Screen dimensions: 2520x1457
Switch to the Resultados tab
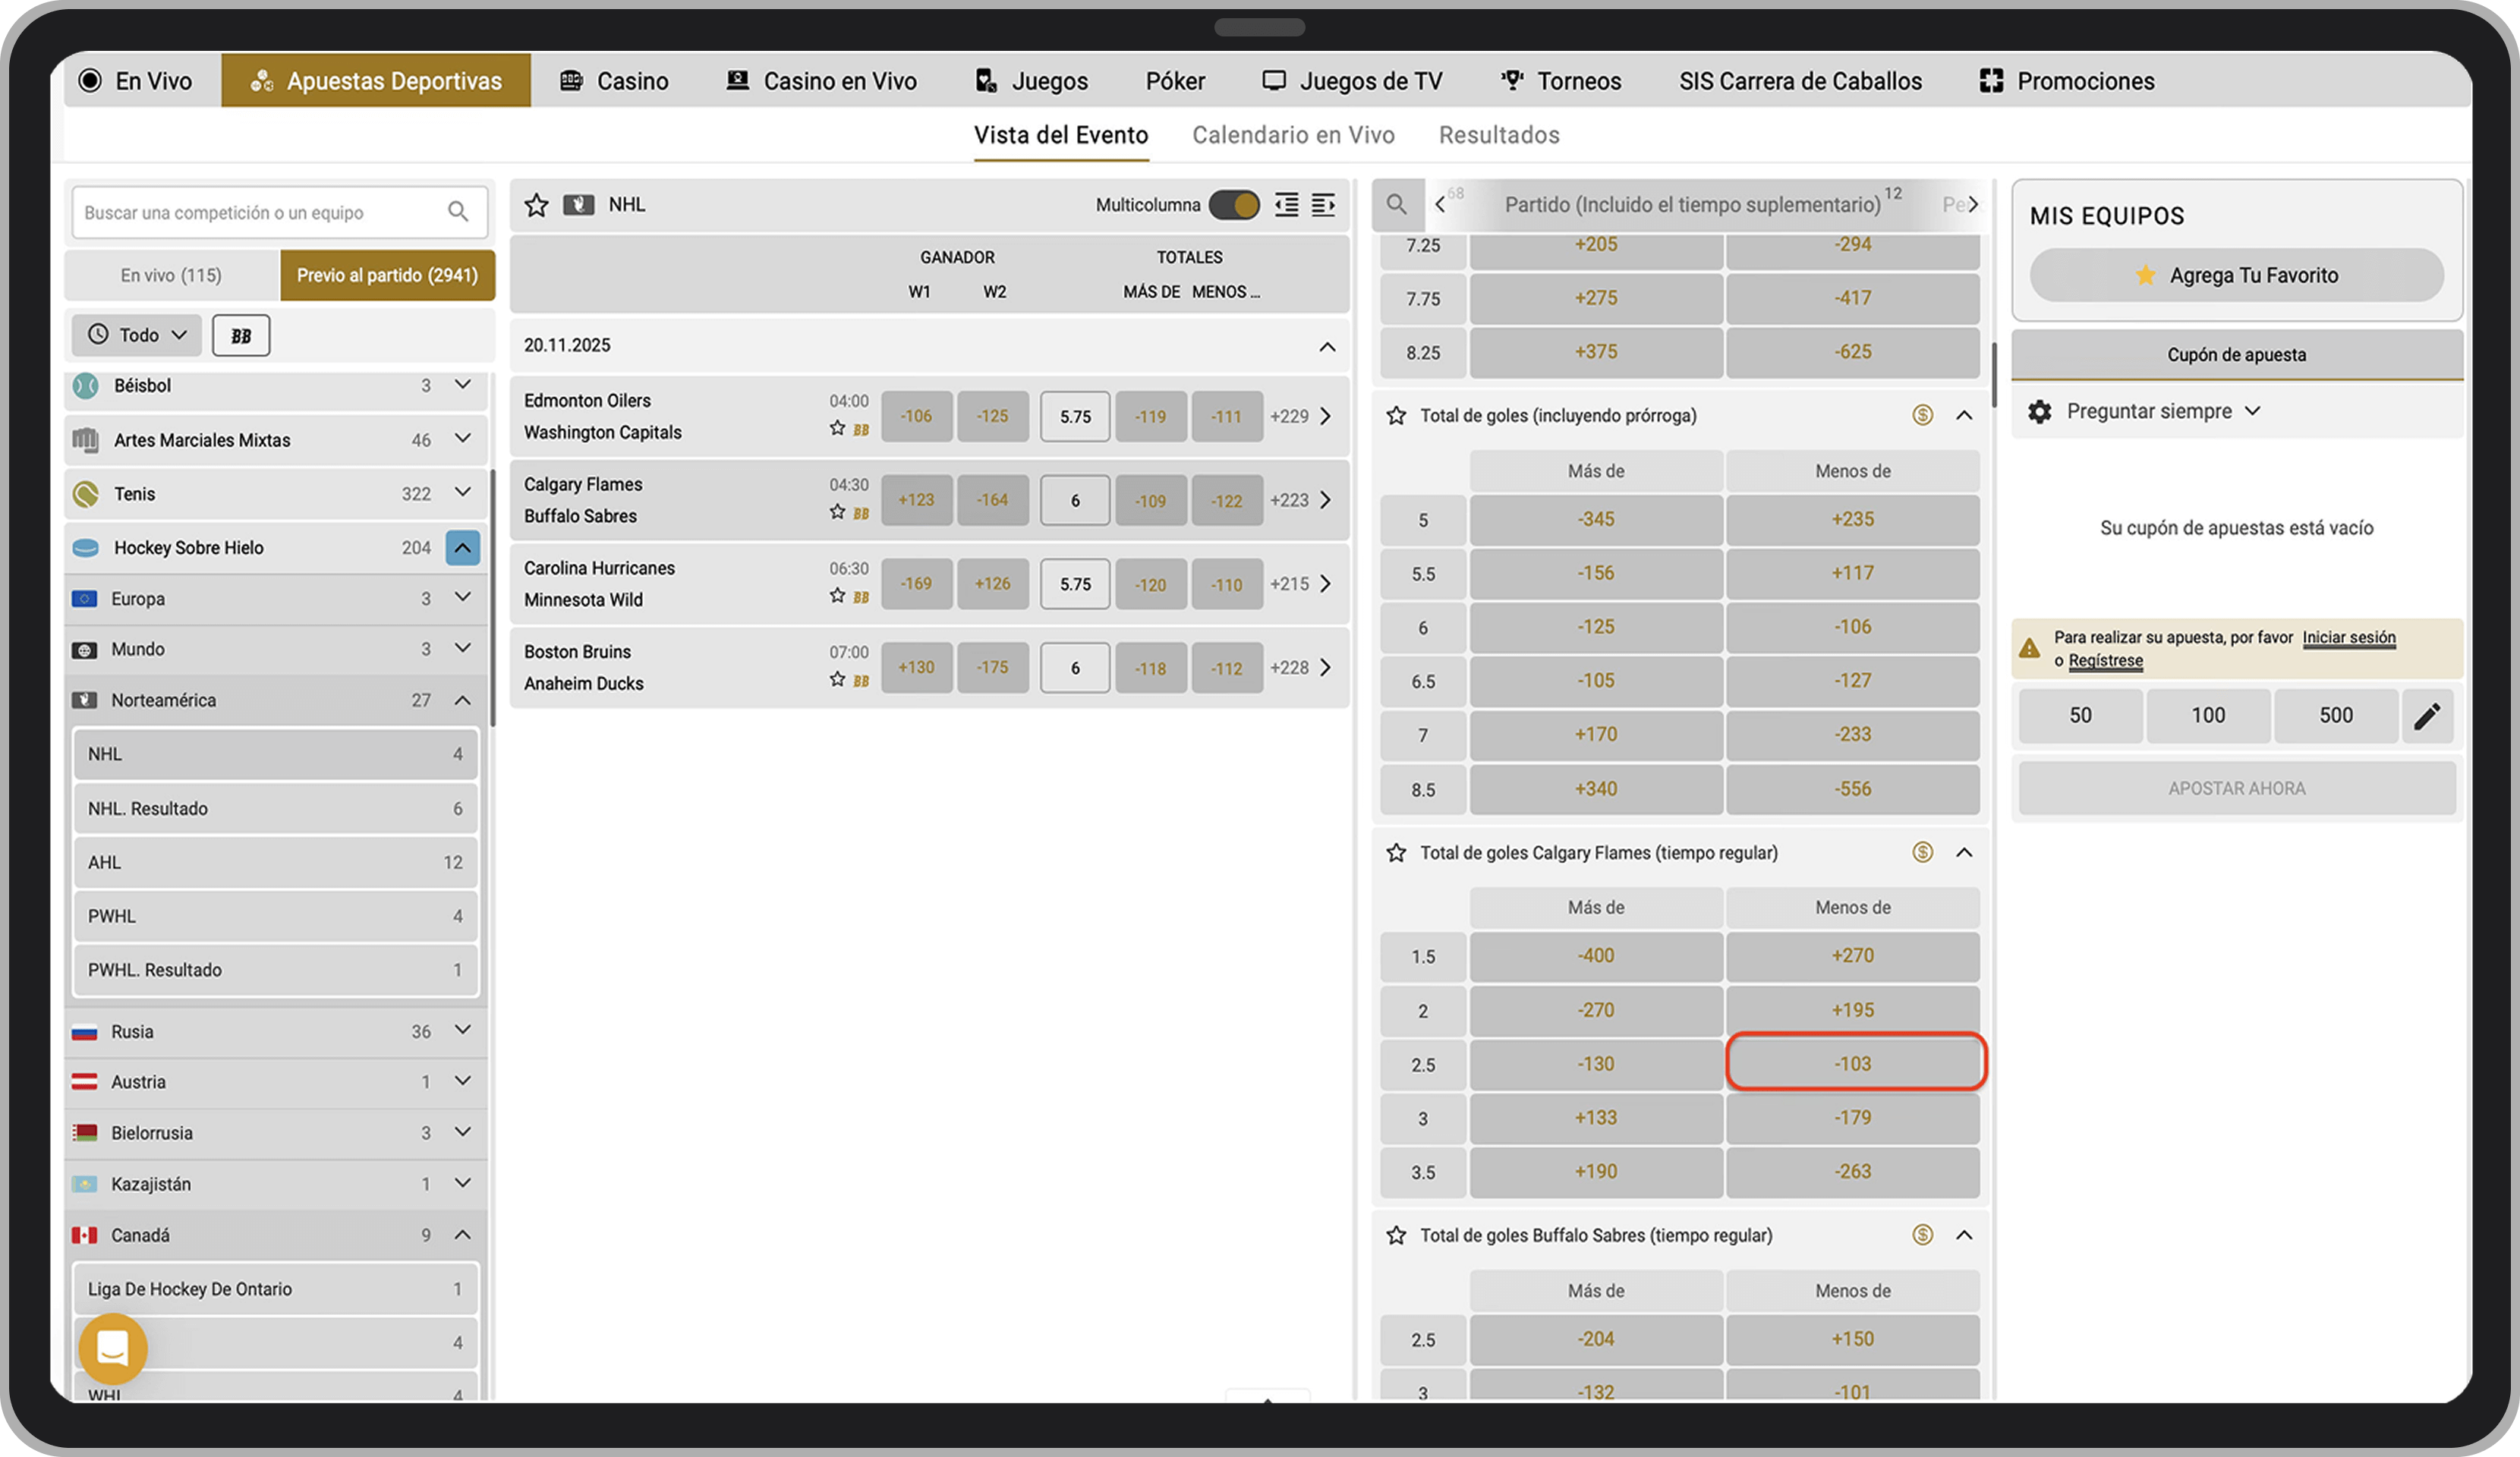coord(1498,135)
